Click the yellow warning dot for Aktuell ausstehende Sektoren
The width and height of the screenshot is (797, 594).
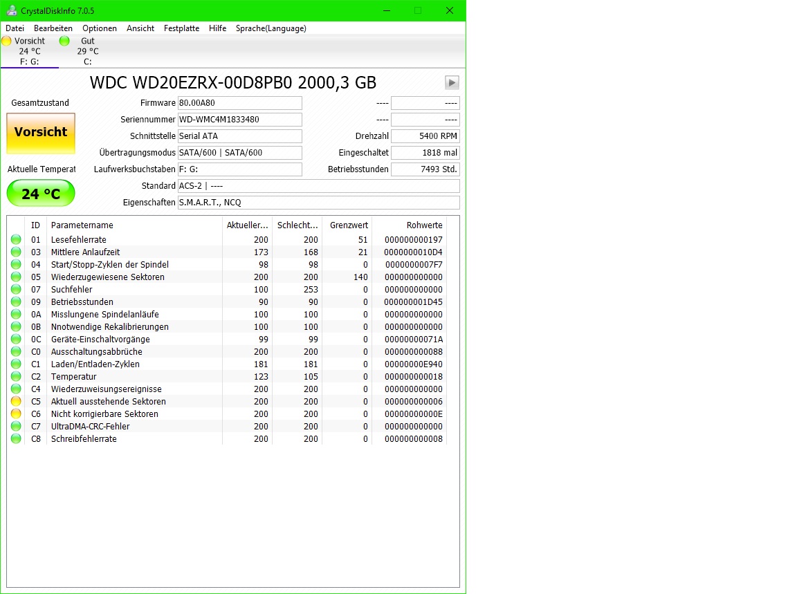click(x=17, y=402)
